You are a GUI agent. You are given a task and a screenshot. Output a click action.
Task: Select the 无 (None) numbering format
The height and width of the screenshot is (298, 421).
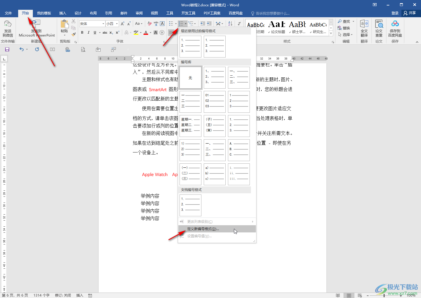(x=190, y=78)
